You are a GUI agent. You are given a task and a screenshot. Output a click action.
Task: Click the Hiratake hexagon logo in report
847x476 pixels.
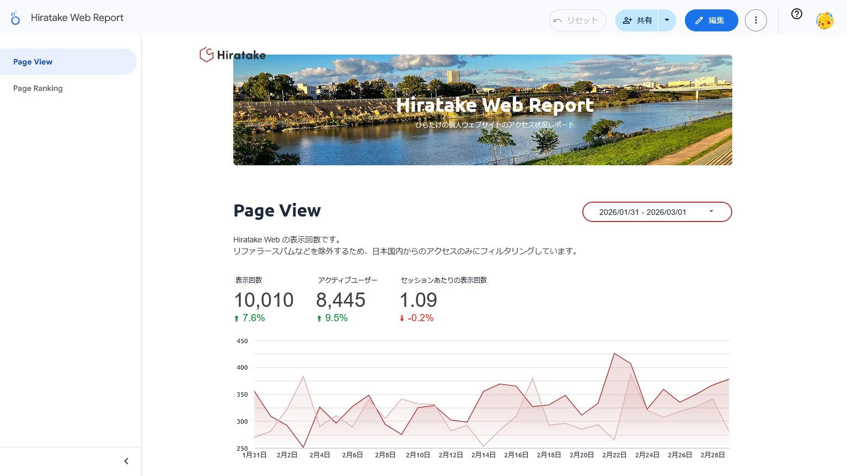click(206, 55)
